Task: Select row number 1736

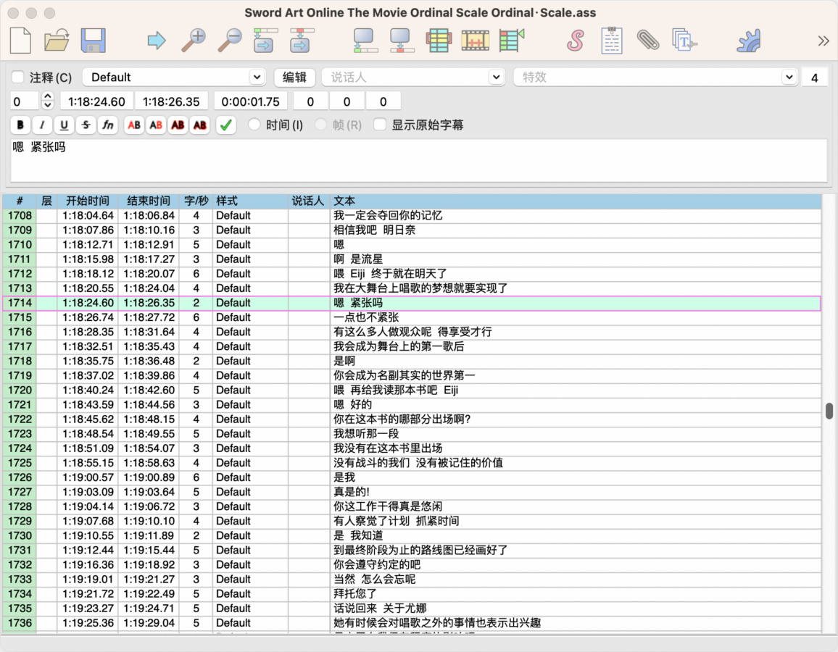Action: coord(20,622)
